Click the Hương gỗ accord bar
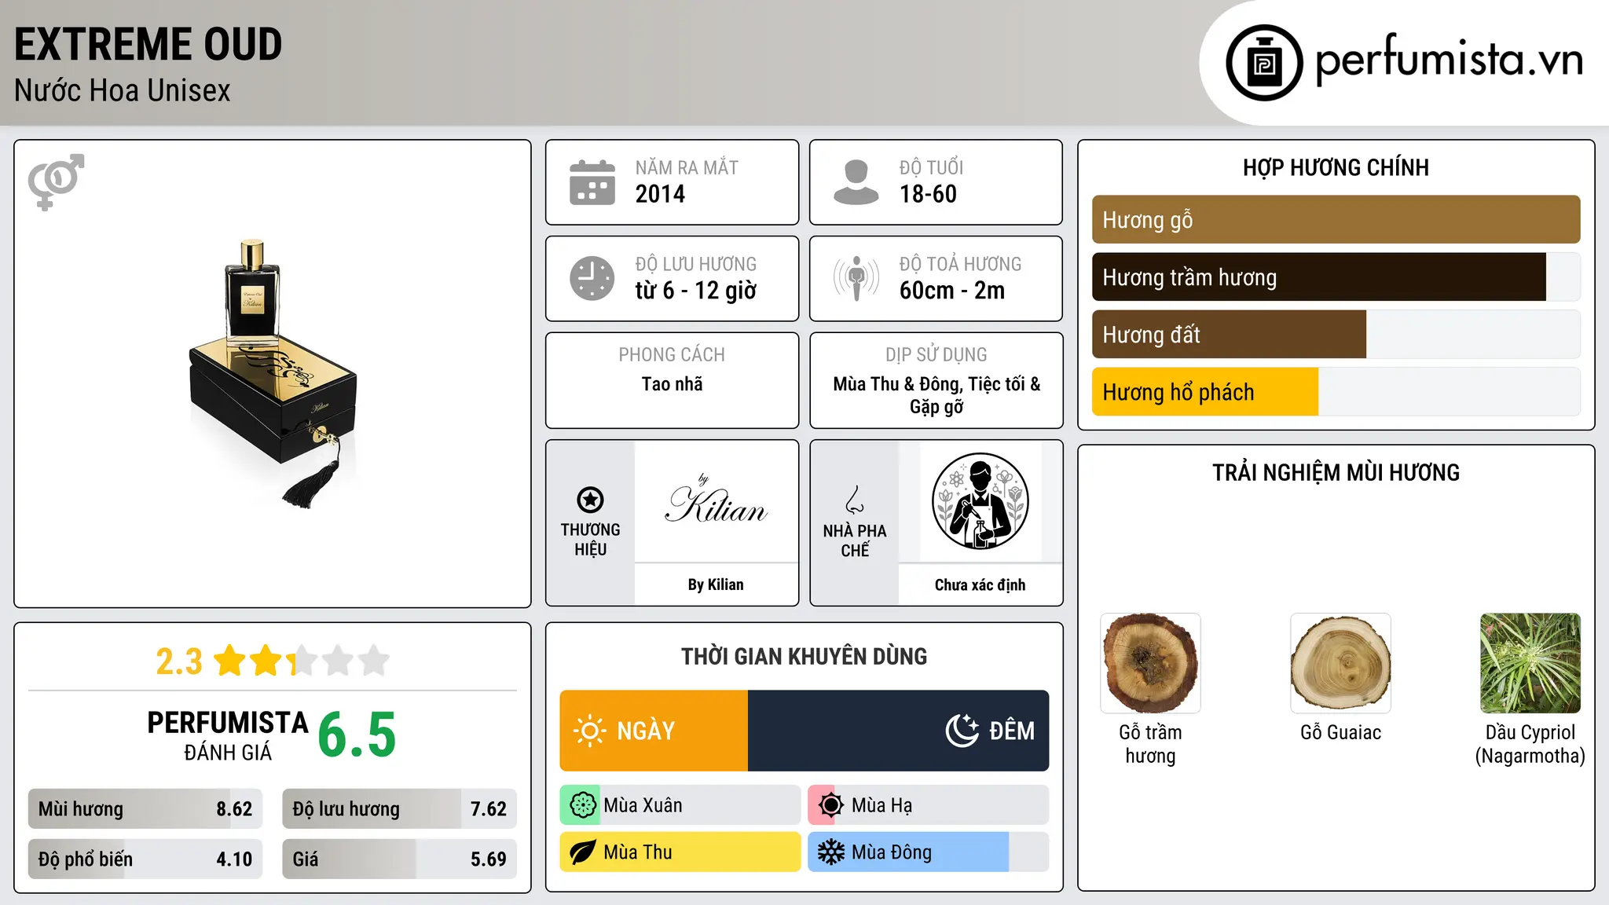This screenshot has height=905, width=1609. (1336, 220)
